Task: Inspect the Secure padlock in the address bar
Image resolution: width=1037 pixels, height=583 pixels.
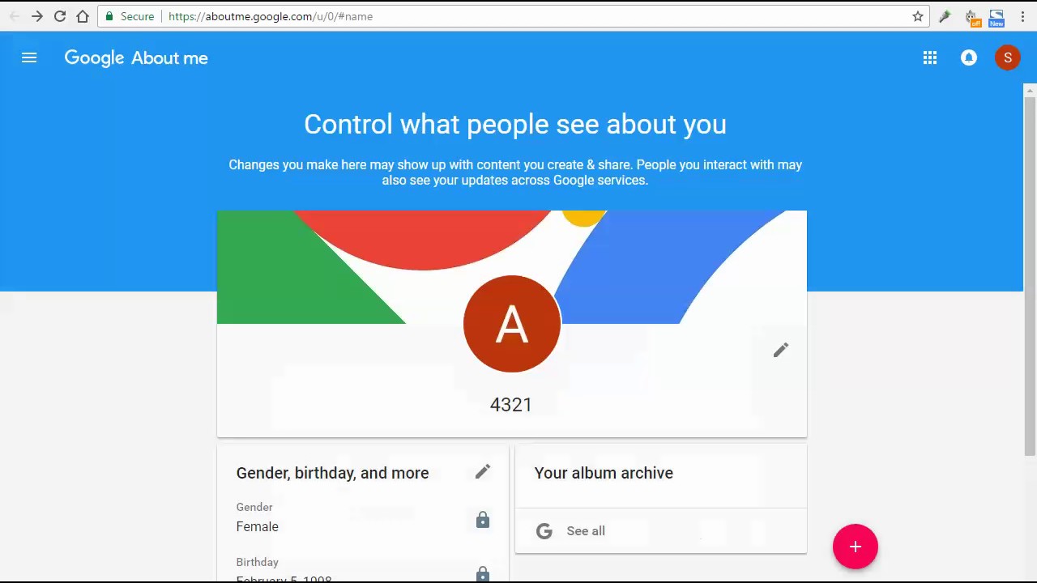Action: click(x=109, y=16)
